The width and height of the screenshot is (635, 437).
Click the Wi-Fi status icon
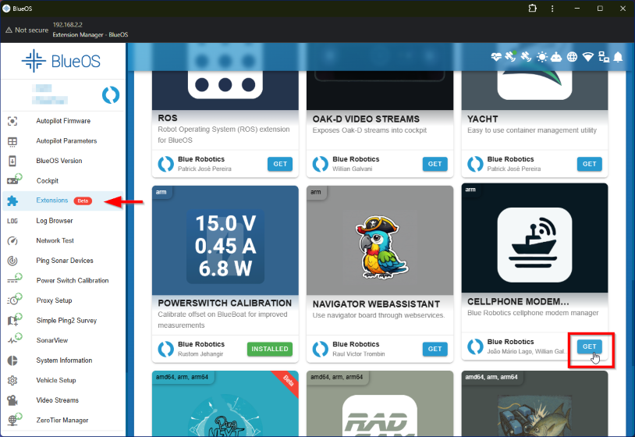(587, 57)
